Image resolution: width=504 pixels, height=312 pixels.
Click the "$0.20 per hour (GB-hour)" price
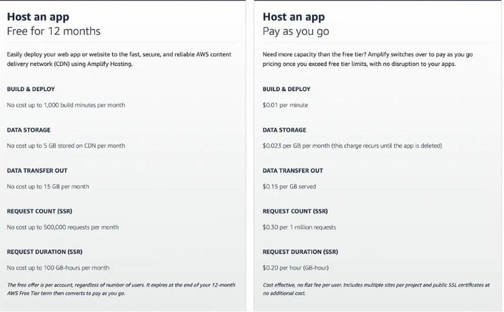pyautogui.click(x=296, y=268)
